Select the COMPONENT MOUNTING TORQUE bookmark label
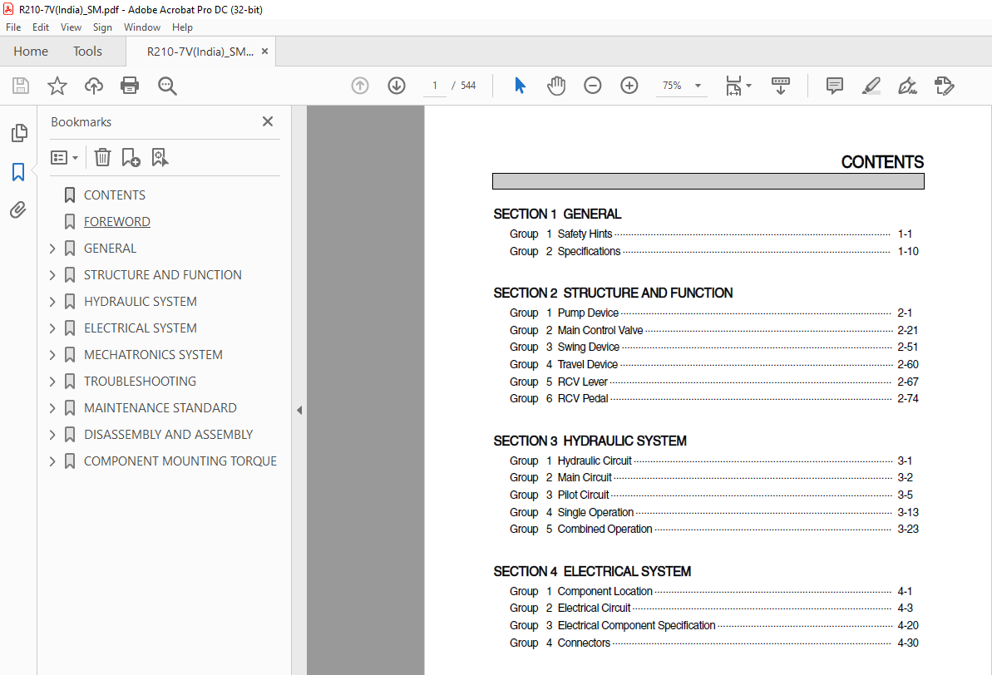Viewport: 992px width, 675px height. coord(180,461)
